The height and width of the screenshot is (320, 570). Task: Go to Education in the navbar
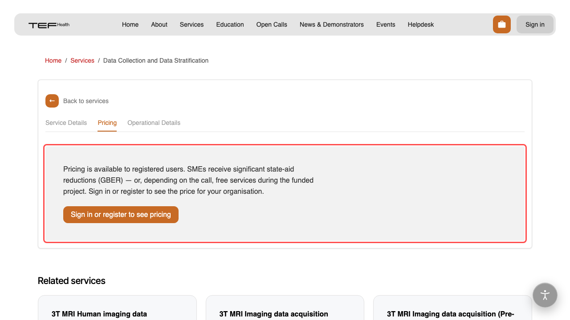[230, 24]
